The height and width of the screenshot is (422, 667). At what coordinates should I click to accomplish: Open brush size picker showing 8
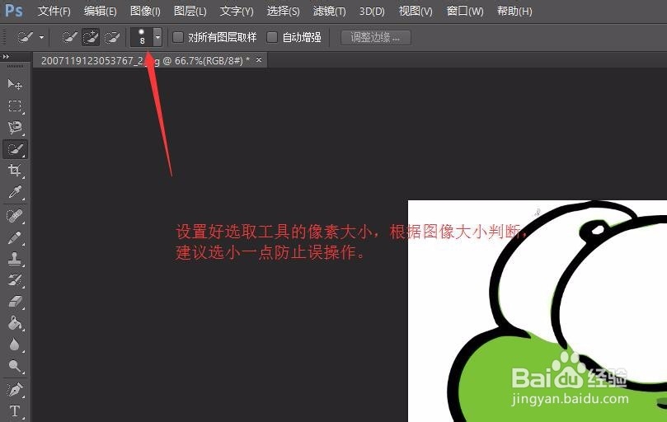142,37
